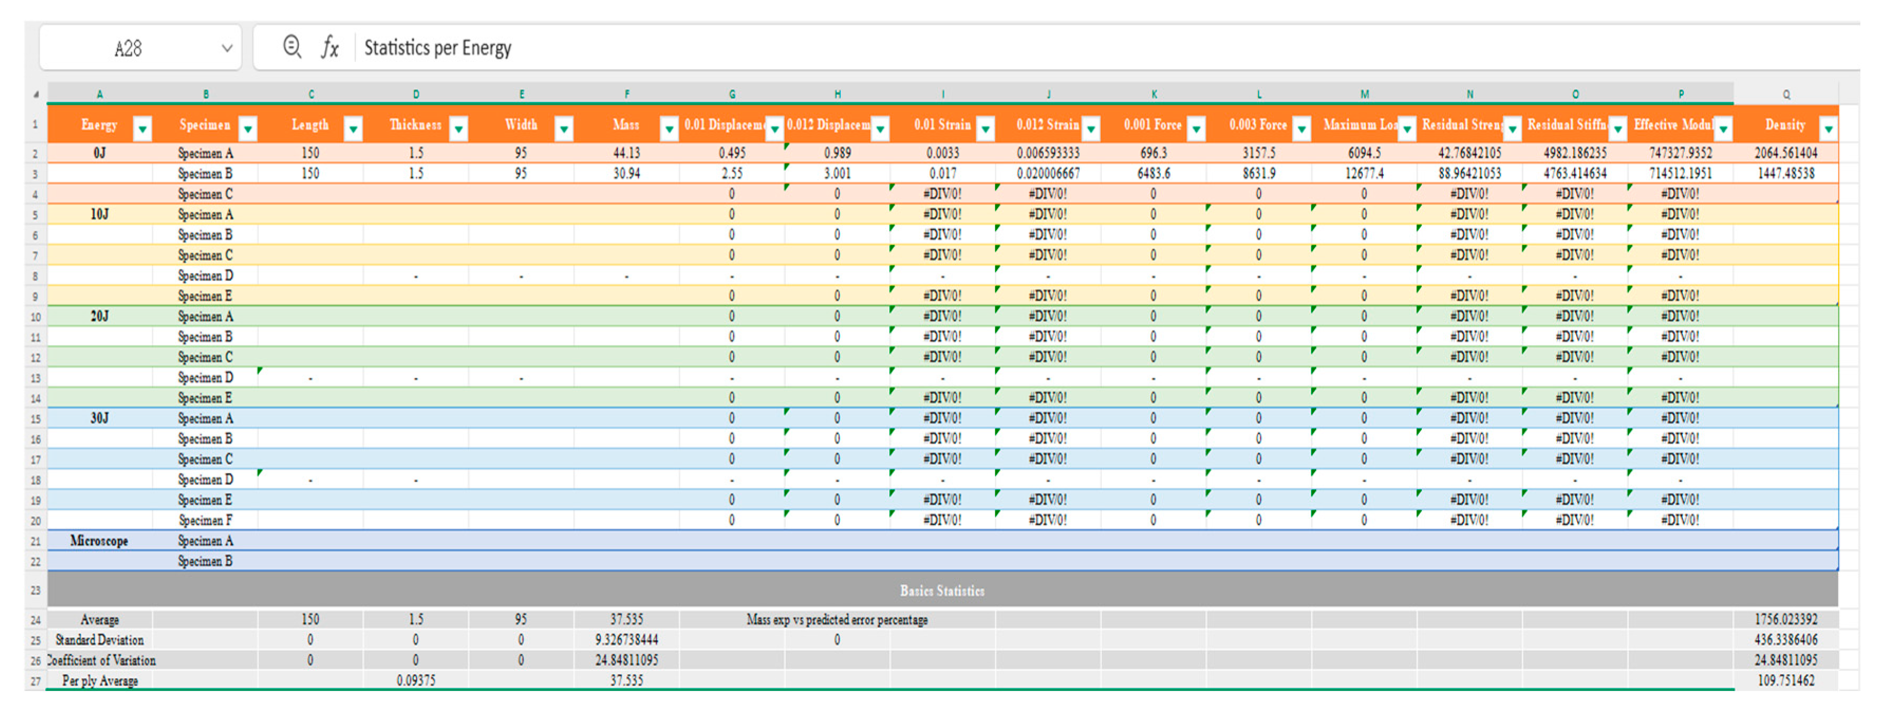Select the Microscope cell in row 21
Image resolution: width=1883 pixels, height=720 pixels.
(x=99, y=541)
